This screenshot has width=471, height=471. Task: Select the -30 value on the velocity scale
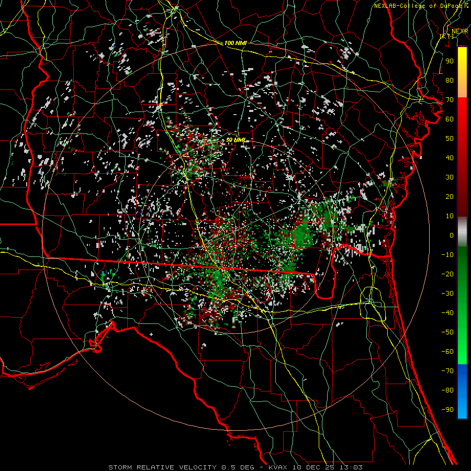coord(447,294)
